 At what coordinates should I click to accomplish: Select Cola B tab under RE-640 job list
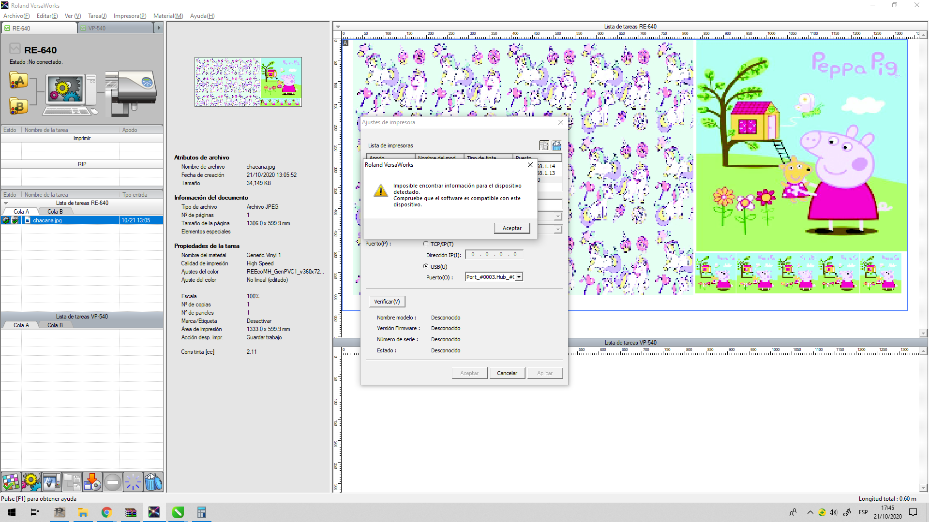(x=55, y=212)
